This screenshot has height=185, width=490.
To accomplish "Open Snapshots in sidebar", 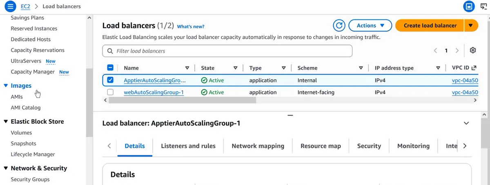I will 23,143.
